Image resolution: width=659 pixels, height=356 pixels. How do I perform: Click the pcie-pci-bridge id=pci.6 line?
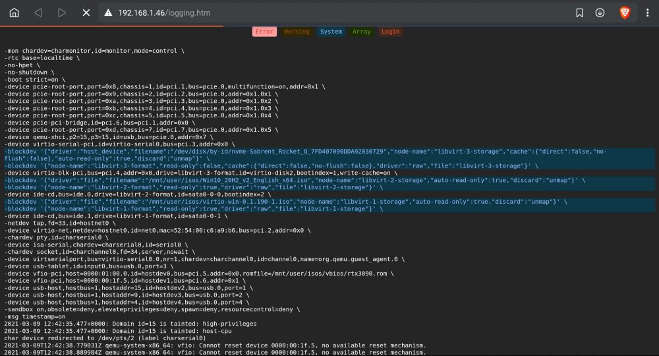pyautogui.click(x=100, y=123)
